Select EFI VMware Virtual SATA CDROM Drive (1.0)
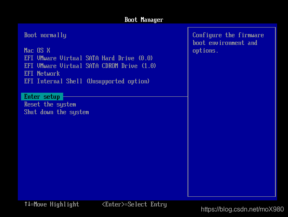The height and width of the screenshot is (217, 288). pos(90,66)
